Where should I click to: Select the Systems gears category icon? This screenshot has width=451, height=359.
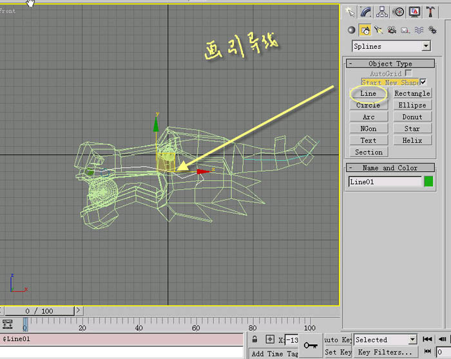pos(432,30)
